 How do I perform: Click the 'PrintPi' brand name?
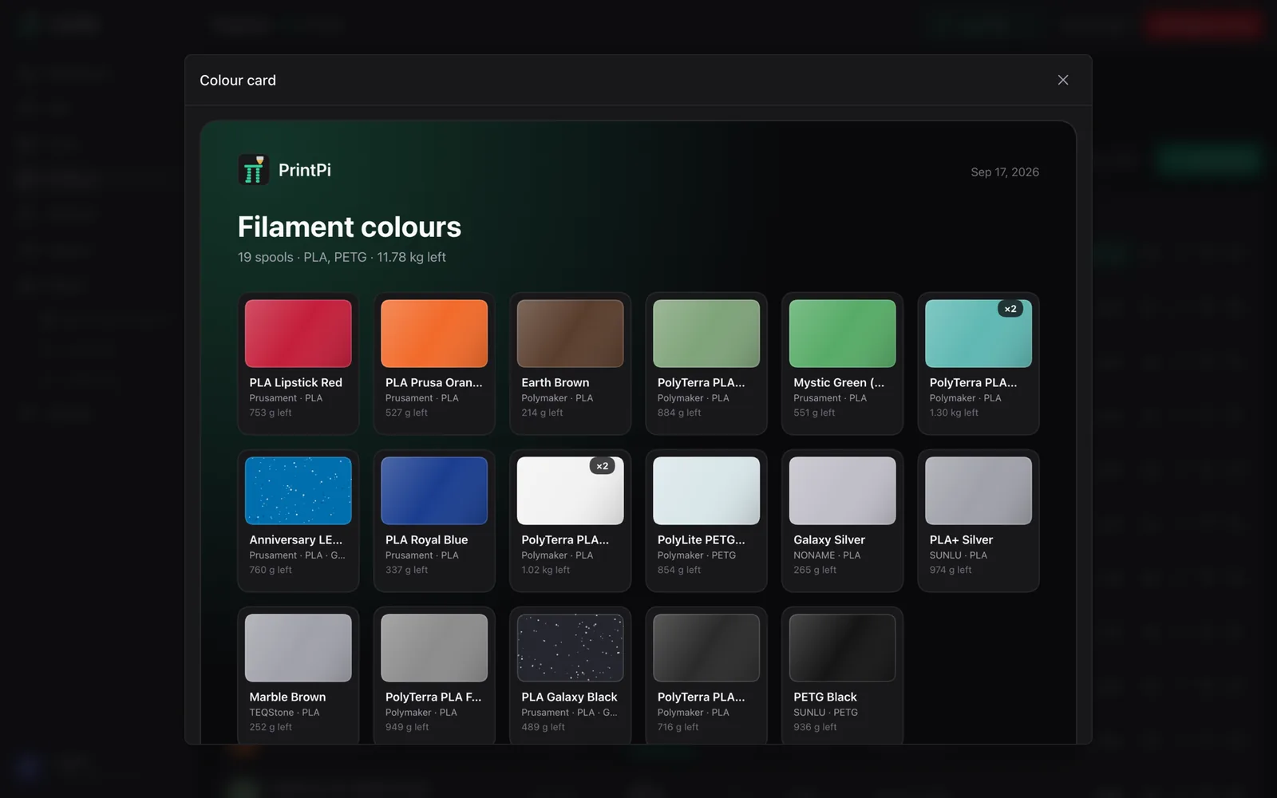pos(305,170)
